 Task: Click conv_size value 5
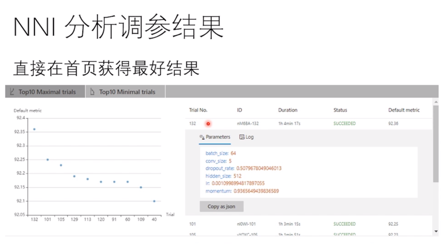click(x=230, y=161)
